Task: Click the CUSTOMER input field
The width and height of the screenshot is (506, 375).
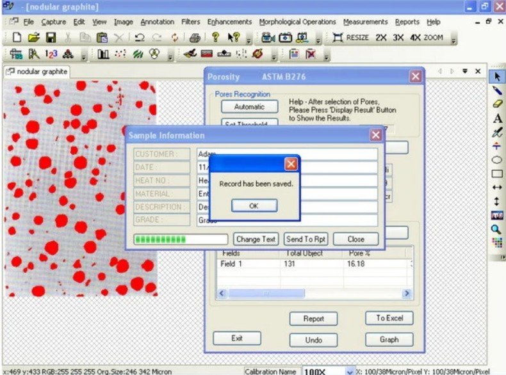Action: [287, 154]
